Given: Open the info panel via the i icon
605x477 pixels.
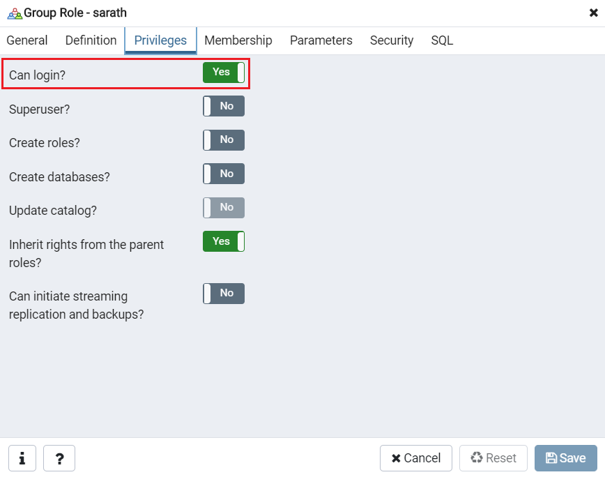Looking at the screenshot, I should coord(22,458).
